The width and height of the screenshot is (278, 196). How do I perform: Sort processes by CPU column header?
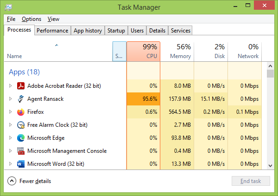click(x=144, y=52)
